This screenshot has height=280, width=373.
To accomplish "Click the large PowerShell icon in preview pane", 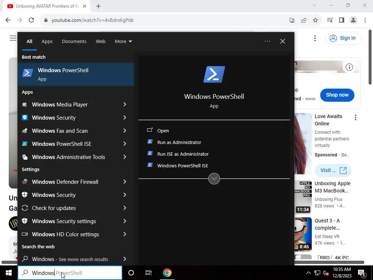I will click(x=214, y=74).
